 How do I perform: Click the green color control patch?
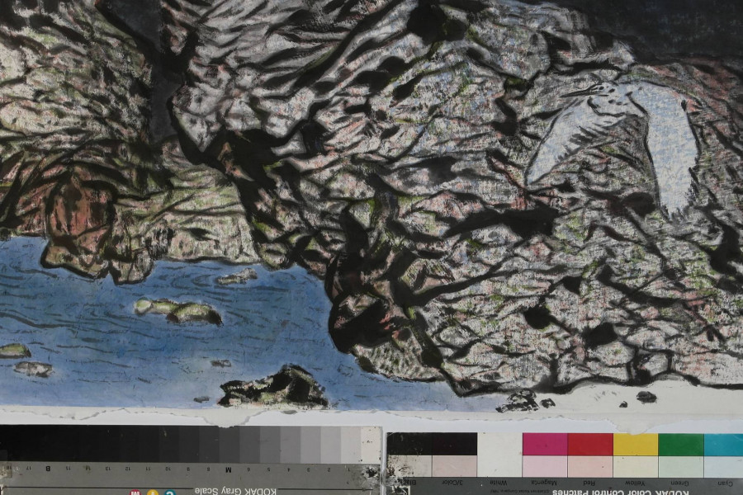tap(681, 445)
